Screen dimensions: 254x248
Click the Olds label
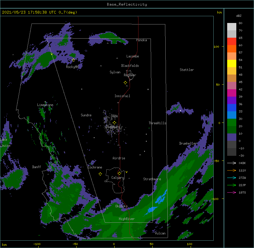coord(114,116)
